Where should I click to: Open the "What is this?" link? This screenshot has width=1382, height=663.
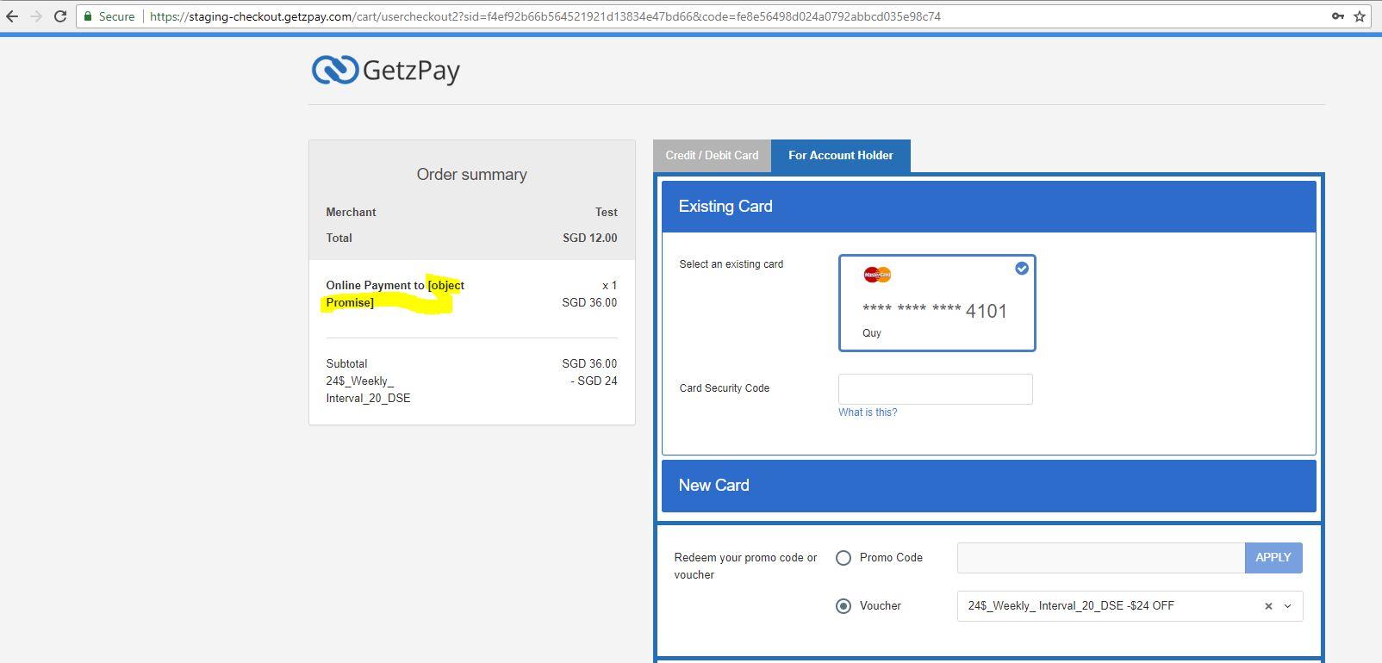point(868,412)
